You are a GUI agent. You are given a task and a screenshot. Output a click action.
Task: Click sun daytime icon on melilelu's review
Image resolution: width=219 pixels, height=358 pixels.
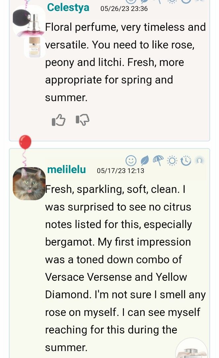pos(172,161)
